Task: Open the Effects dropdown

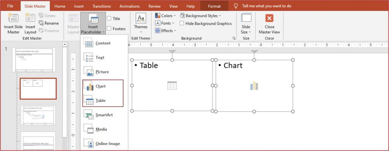Action: tap(166, 31)
